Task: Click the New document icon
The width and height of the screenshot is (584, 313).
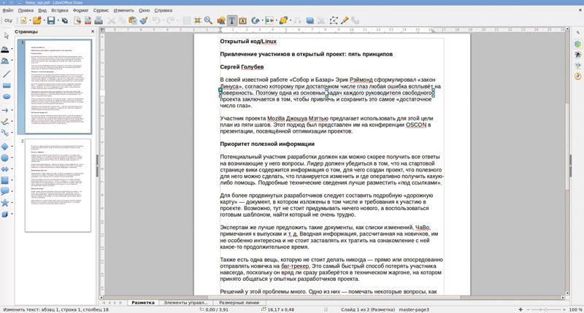Action: (23, 20)
